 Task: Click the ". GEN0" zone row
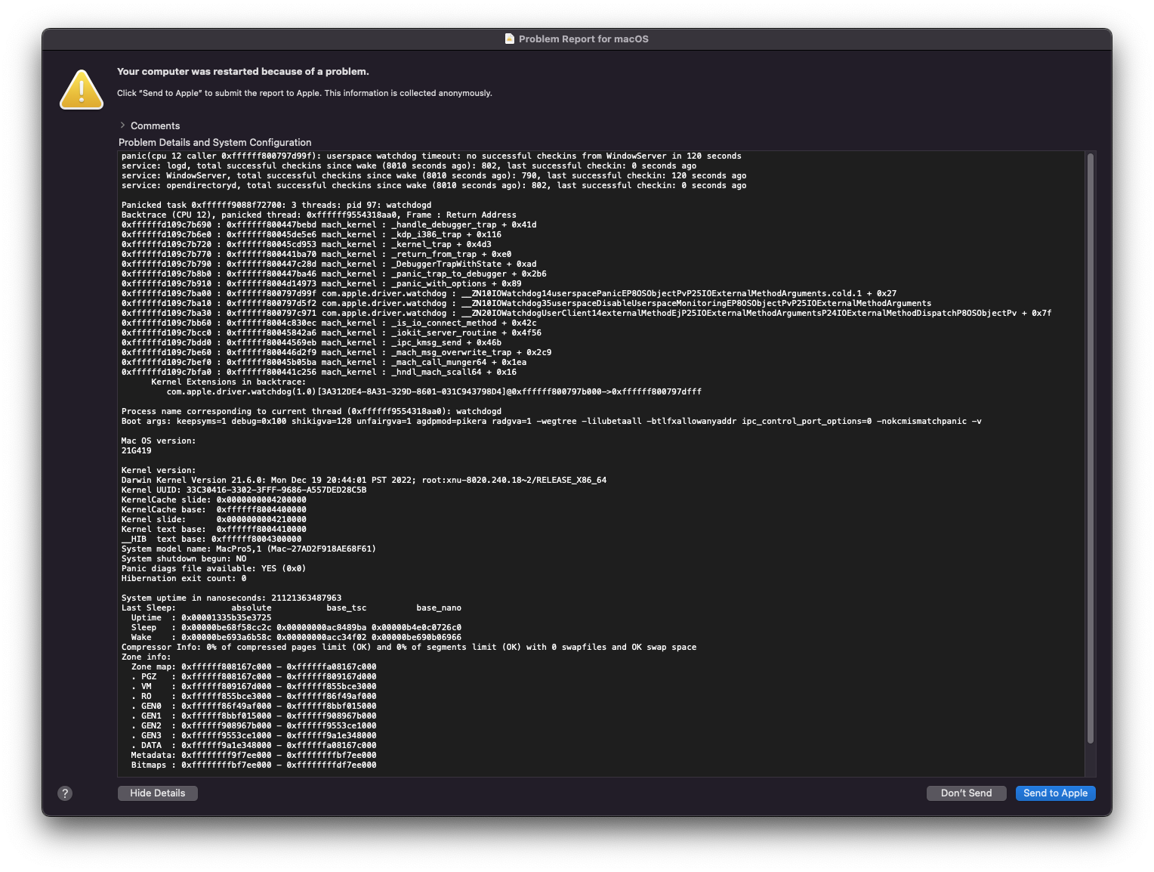[254, 707]
